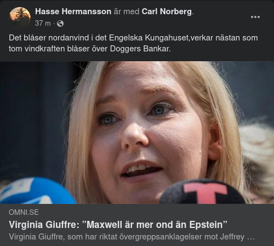Open Hasse Hermansson's profile name link
Image resolution: width=274 pixels, height=246 pixels.
click(73, 11)
